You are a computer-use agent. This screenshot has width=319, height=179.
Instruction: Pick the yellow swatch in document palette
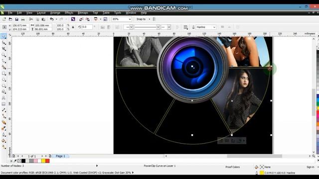[43, 161]
